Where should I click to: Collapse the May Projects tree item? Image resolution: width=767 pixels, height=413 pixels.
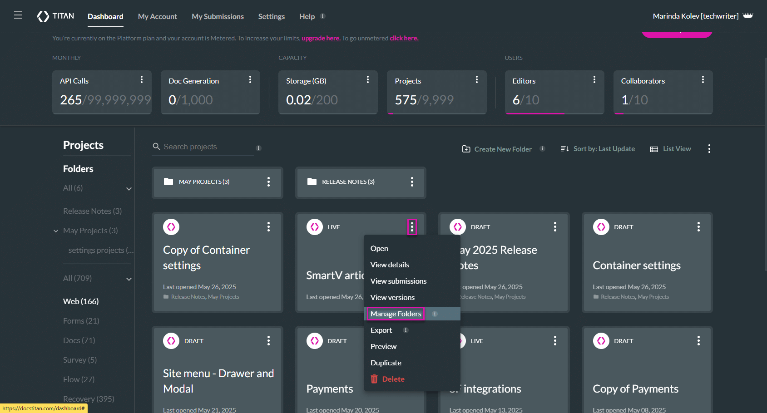click(x=56, y=231)
